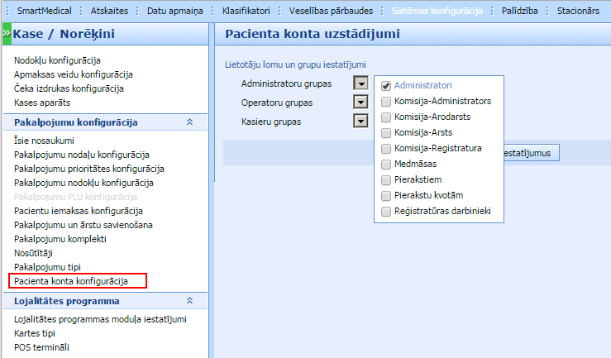611x358 pixels.
Task: Click the Pacienta konta konfigurācija link
Action: coord(71,281)
